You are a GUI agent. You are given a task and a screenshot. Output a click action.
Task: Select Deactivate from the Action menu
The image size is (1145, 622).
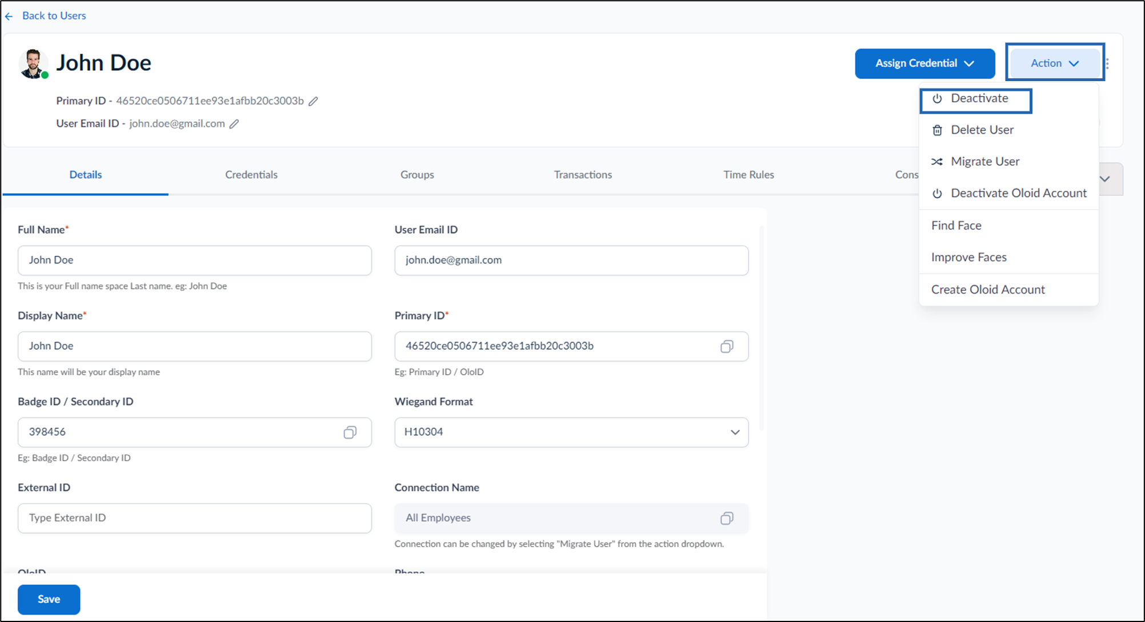pos(976,99)
